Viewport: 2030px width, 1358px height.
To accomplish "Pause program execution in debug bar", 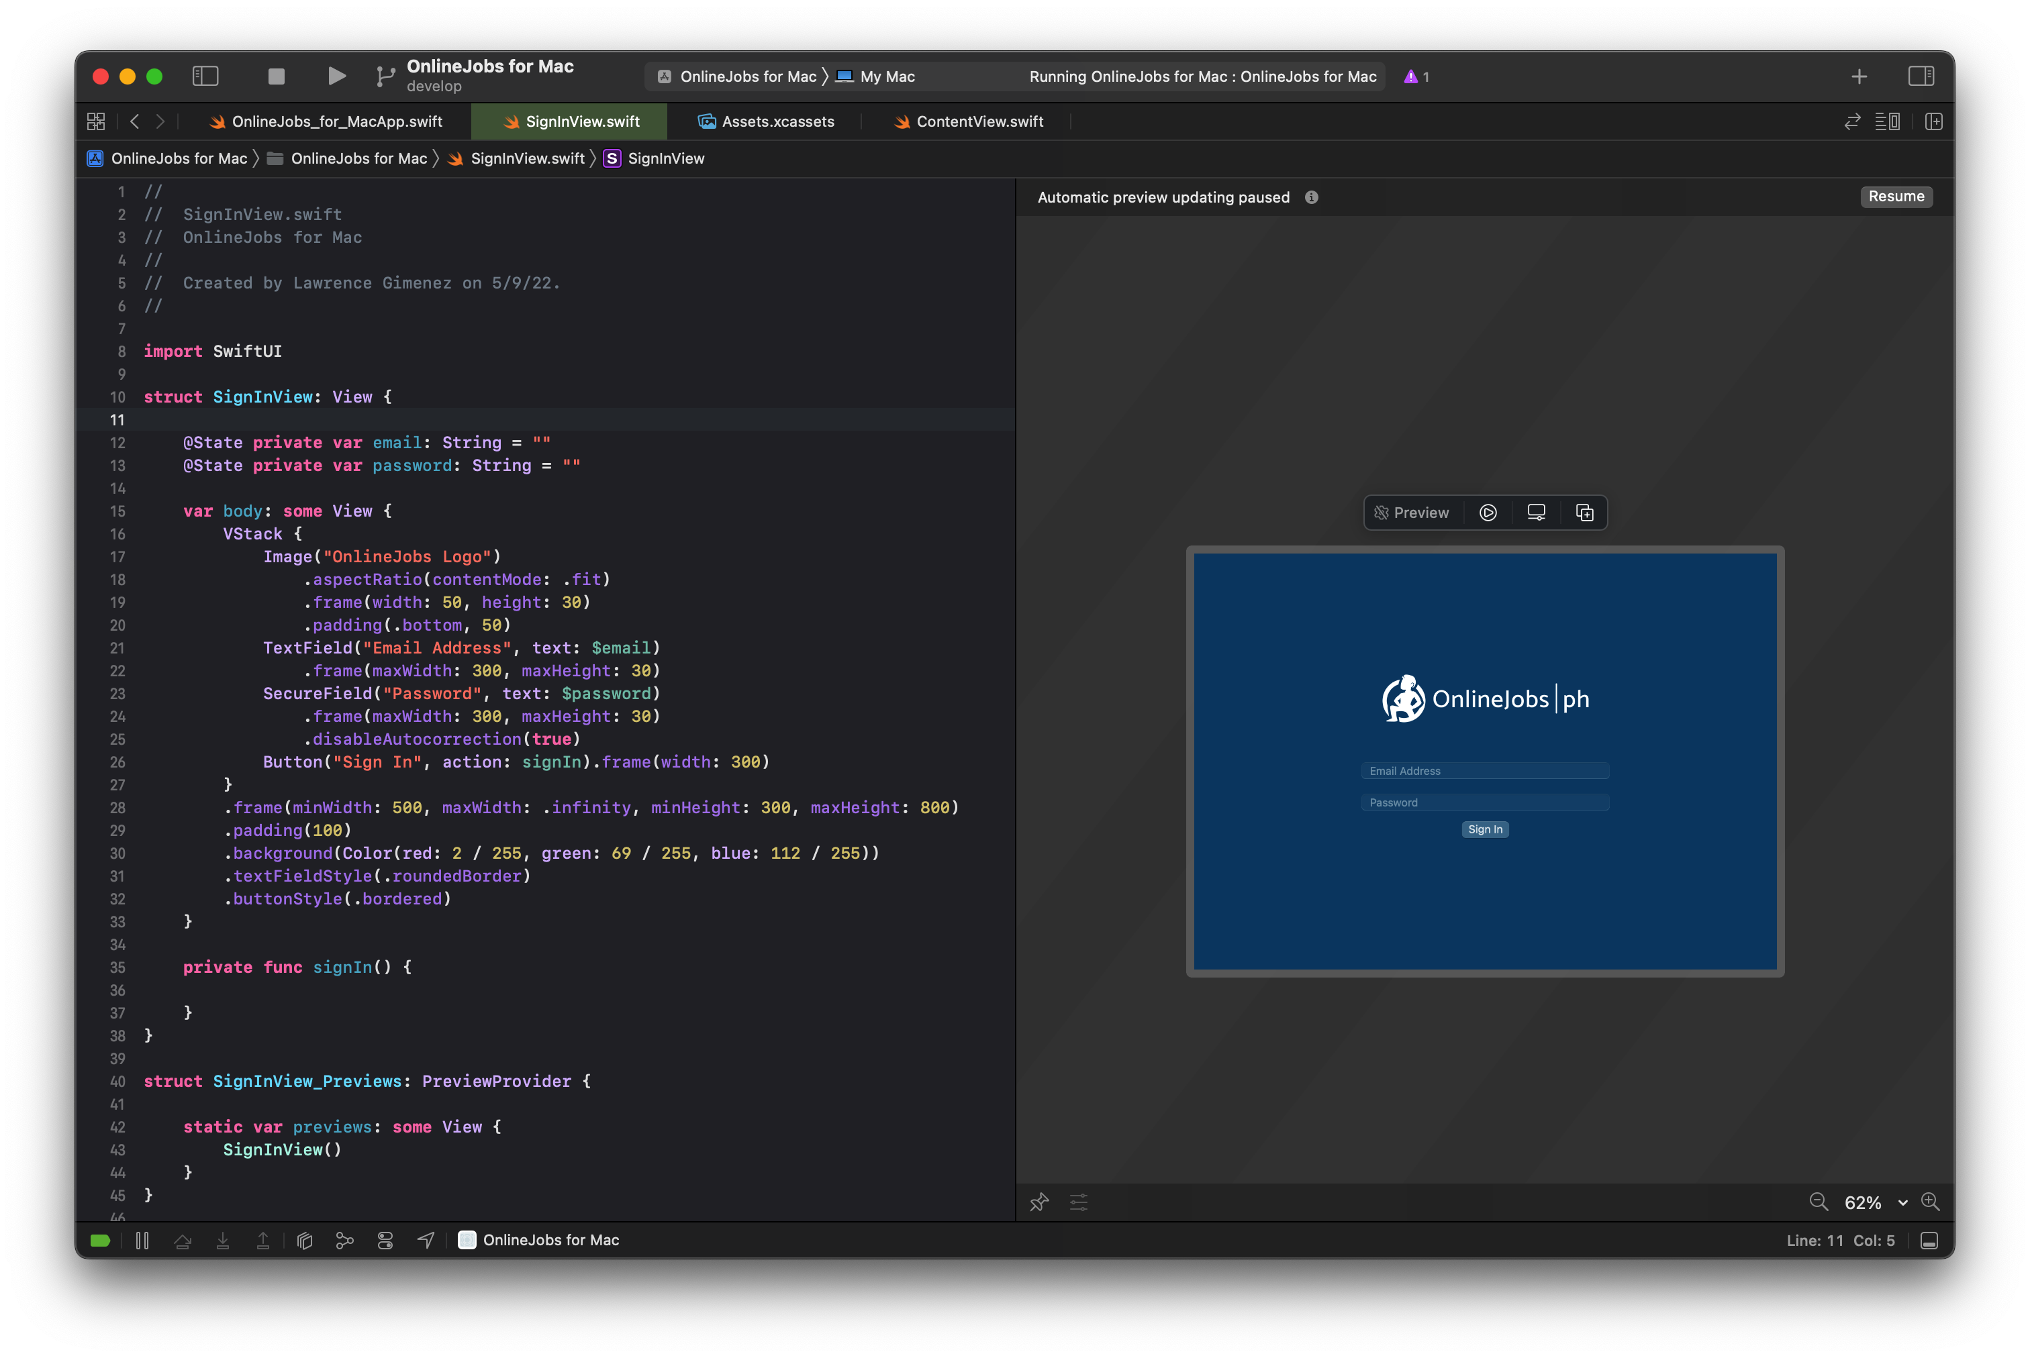I will tap(142, 1240).
